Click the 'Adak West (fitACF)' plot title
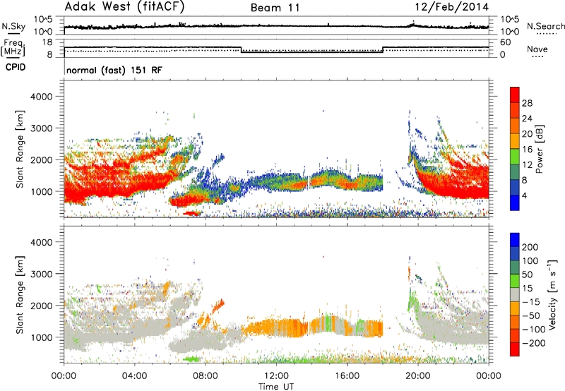The image size is (565, 391). 124,7
